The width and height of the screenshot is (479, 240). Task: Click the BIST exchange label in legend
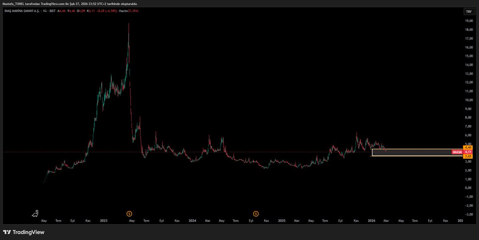(x=52, y=11)
